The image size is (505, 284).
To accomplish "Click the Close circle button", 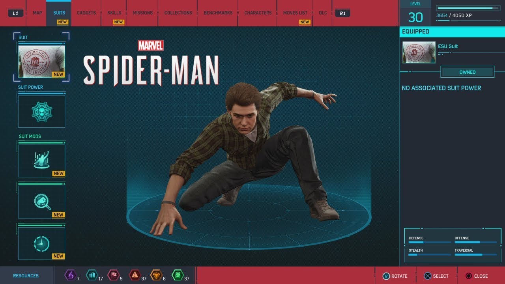I will (468, 276).
